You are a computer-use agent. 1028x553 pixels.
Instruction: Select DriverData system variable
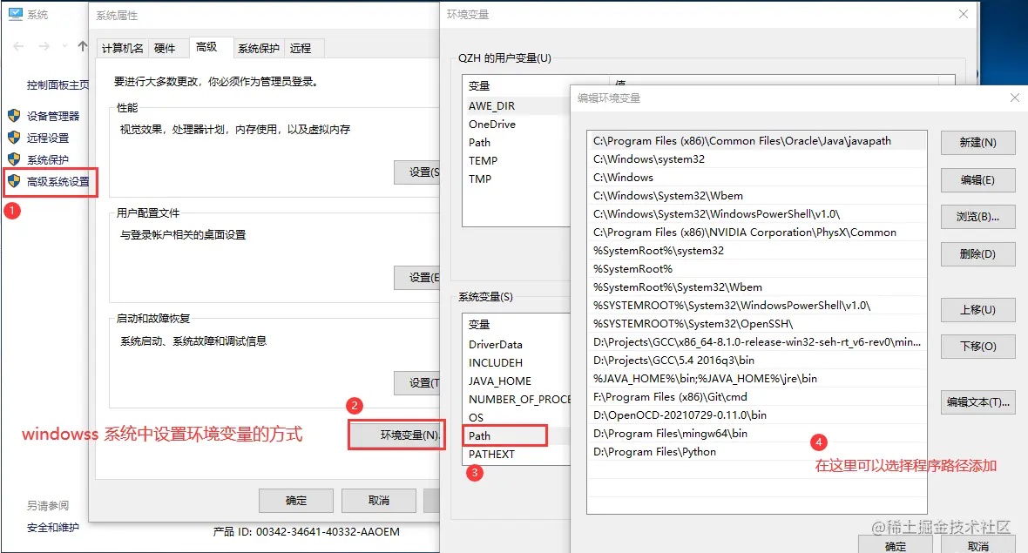pos(517,344)
